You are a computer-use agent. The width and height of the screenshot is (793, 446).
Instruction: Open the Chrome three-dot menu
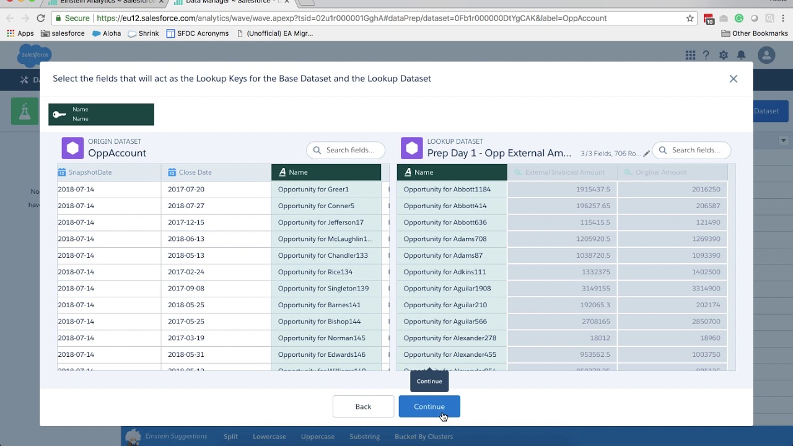pos(784,18)
